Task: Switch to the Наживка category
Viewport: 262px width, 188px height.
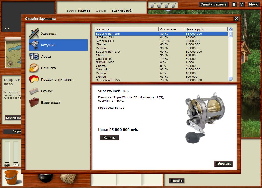Action: click(58, 68)
